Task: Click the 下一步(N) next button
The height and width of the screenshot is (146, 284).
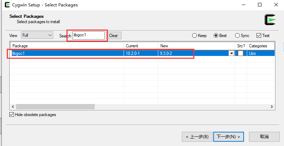Action: (229, 137)
